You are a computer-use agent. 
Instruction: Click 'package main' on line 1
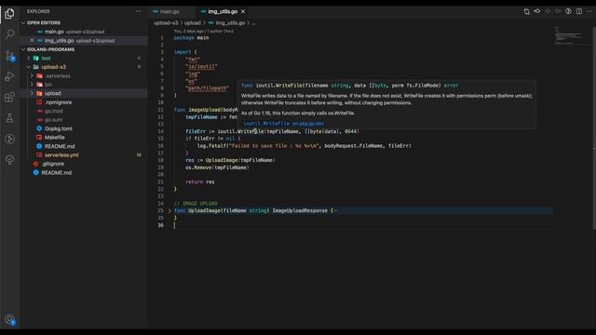coord(191,37)
